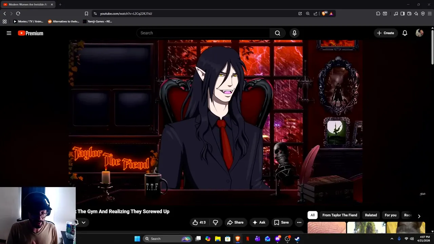The image size is (434, 244).
Task: Open Leo AI sparkle icon
Action: tap(416, 14)
